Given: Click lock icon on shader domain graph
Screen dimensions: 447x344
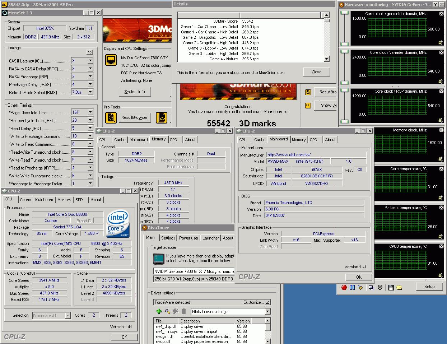Looking at the screenshot, I should coord(441,81).
